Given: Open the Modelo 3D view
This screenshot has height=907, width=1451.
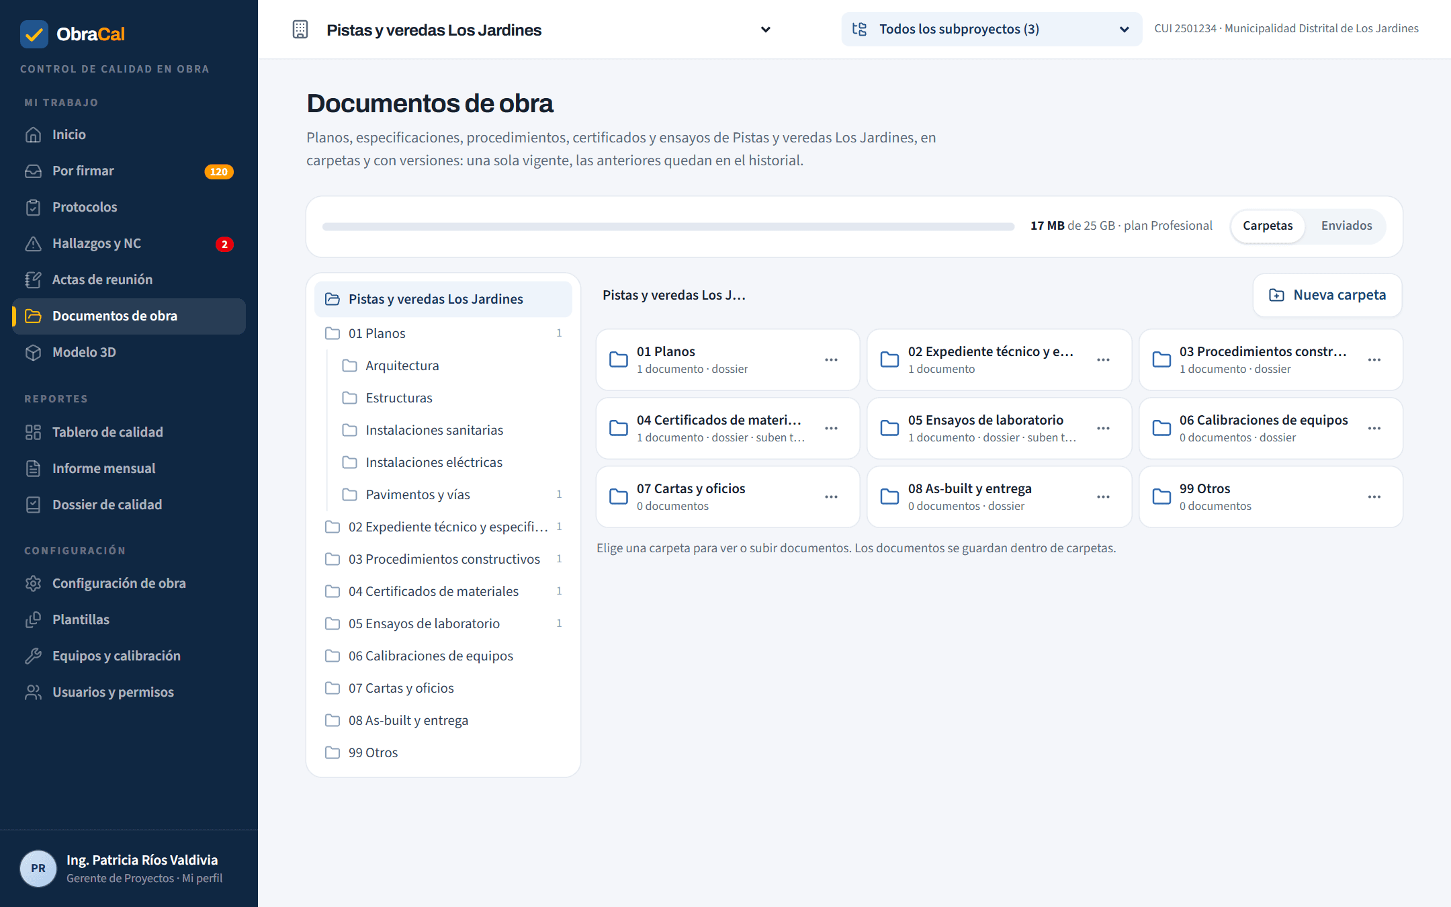Looking at the screenshot, I should 129,352.
